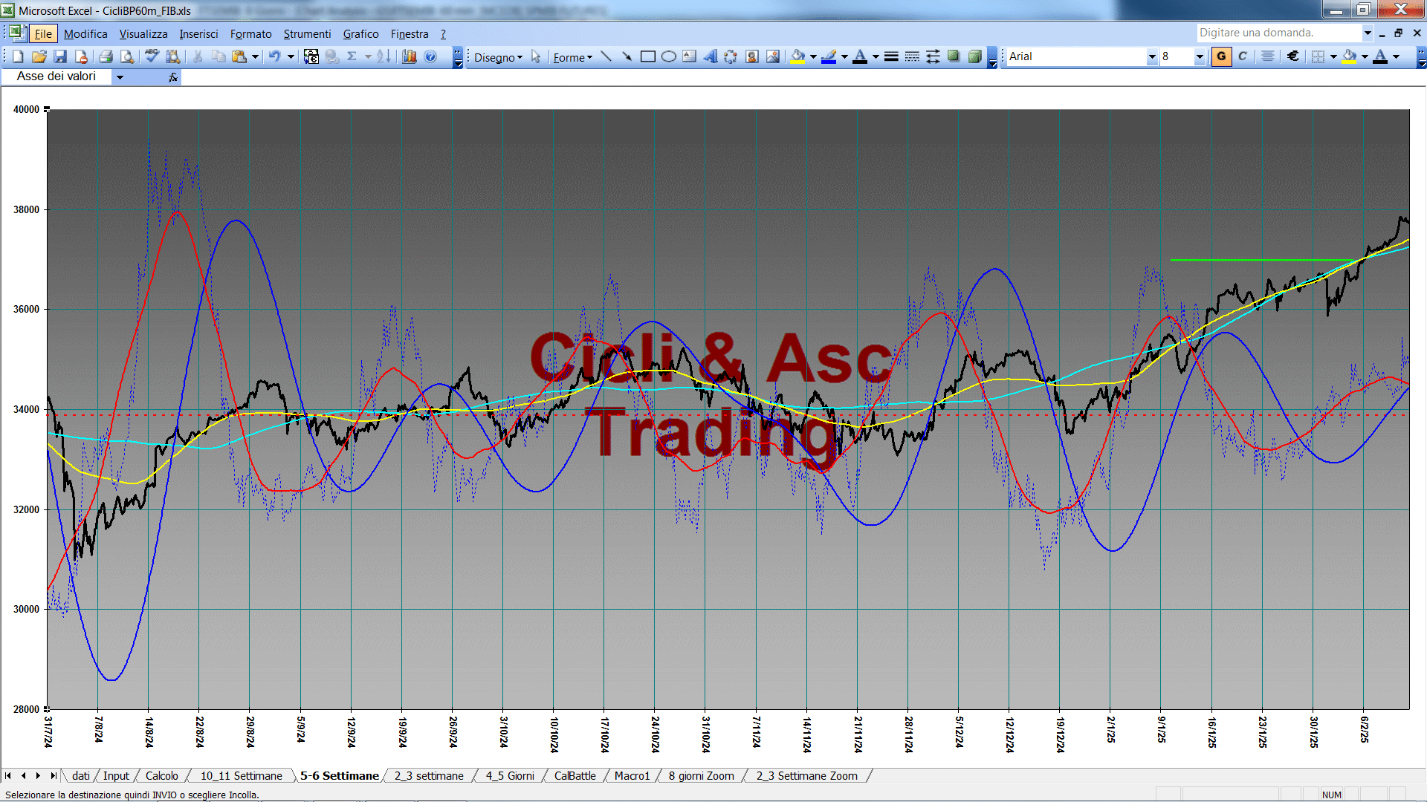The height and width of the screenshot is (802, 1427).
Task: Insert clip art with the portrait icon
Action: [x=752, y=56]
